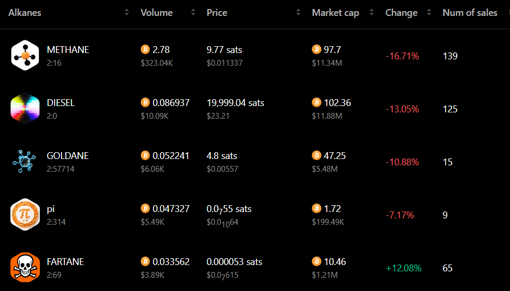Open the FARTANE token name link
This screenshot has width=510, height=291.
tap(65, 261)
